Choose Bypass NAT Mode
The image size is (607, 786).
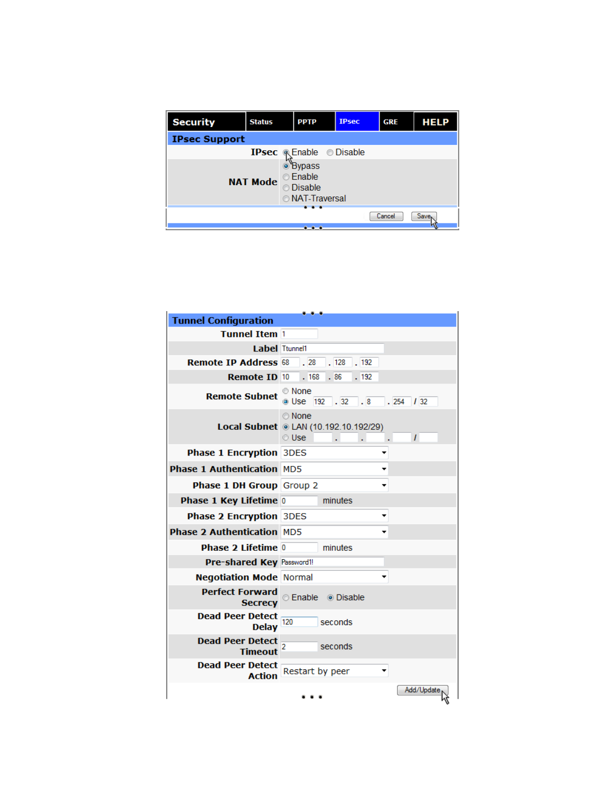click(x=286, y=166)
